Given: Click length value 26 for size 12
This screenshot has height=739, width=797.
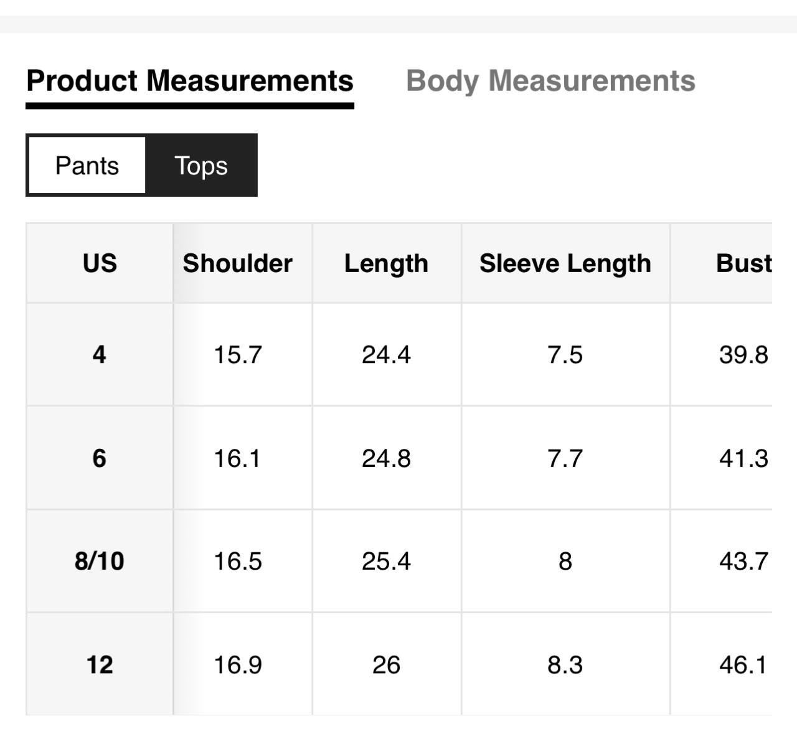Looking at the screenshot, I should point(386,665).
